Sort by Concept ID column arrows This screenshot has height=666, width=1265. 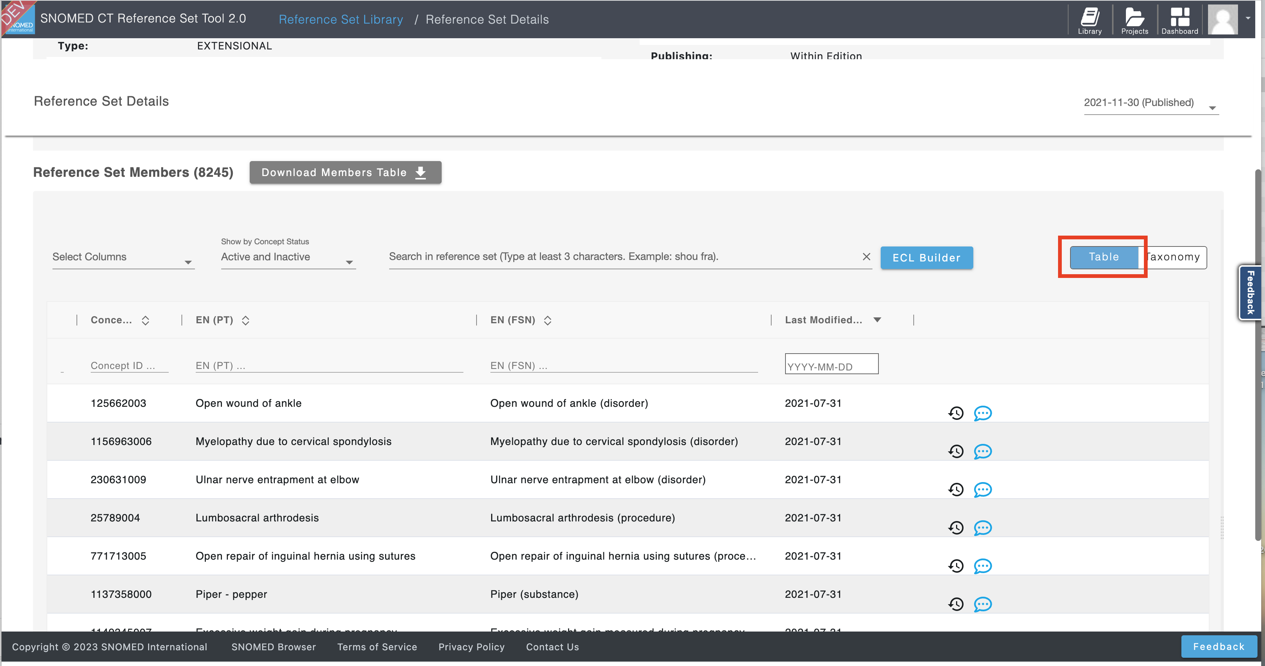145,321
